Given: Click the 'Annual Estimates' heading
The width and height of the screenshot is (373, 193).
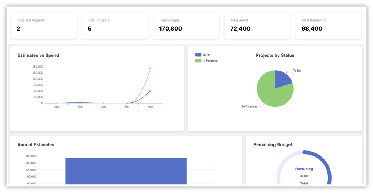Looking at the screenshot, I should [36, 145].
